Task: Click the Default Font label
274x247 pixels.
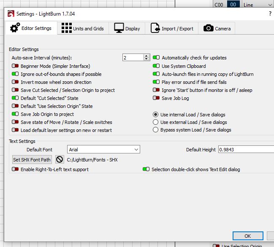Action: (x=40, y=150)
